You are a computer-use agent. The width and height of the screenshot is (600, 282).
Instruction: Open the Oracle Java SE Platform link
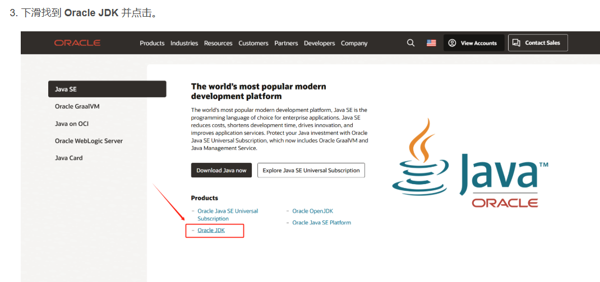(321, 223)
